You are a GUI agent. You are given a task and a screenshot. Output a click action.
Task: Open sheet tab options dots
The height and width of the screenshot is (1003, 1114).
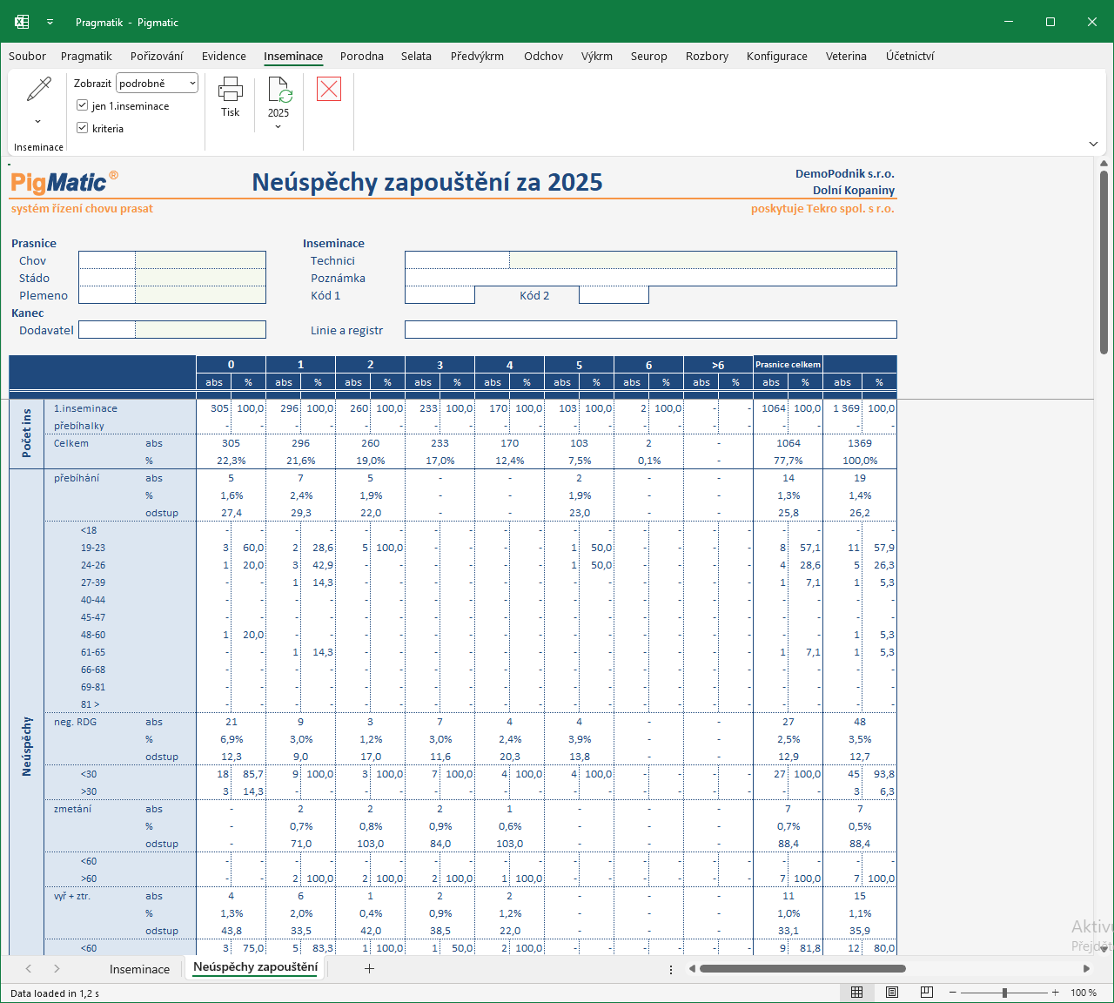[671, 969]
